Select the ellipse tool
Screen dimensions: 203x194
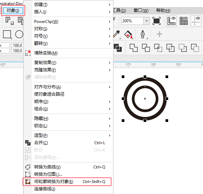[19, 34]
